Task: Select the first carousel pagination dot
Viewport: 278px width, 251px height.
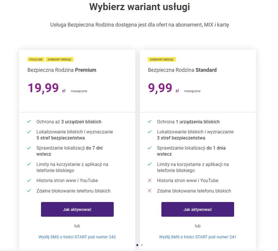Action: pyautogui.click(x=137, y=245)
